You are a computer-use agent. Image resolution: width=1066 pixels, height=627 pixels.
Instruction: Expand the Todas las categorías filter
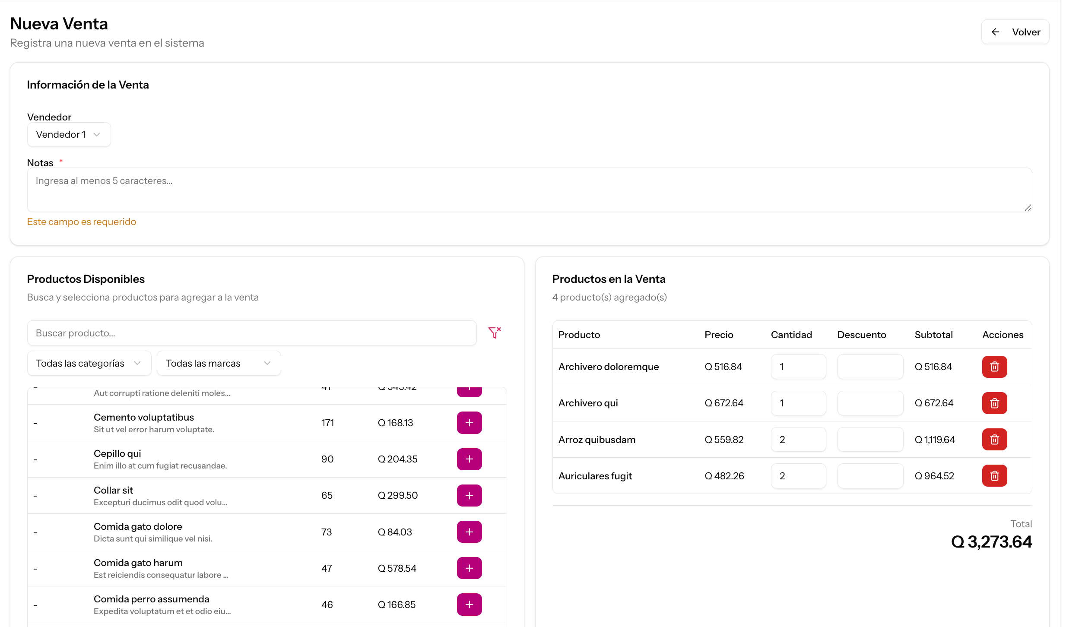point(89,363)
